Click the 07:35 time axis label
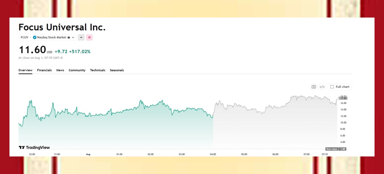Viewport: 384px width, 174px height. [325, 154]
